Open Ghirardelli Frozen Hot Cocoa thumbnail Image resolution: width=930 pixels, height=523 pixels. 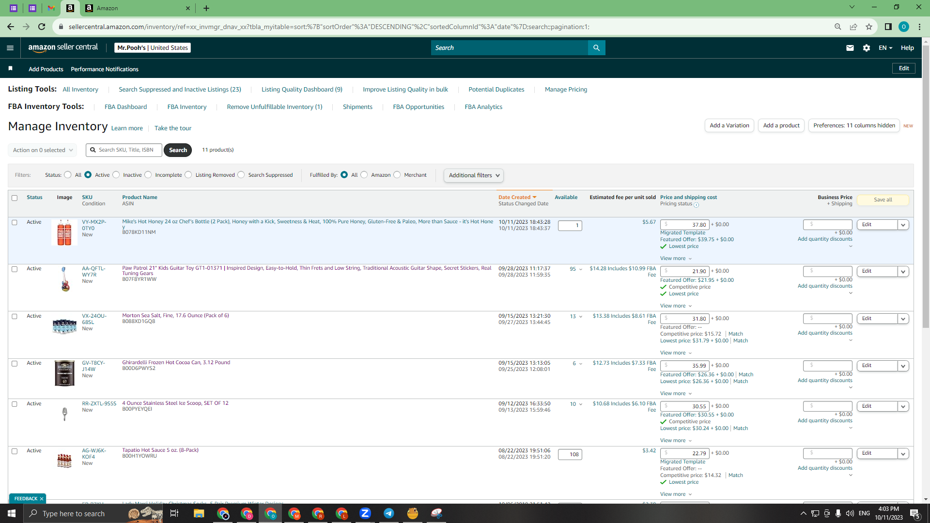pos(64,373)
